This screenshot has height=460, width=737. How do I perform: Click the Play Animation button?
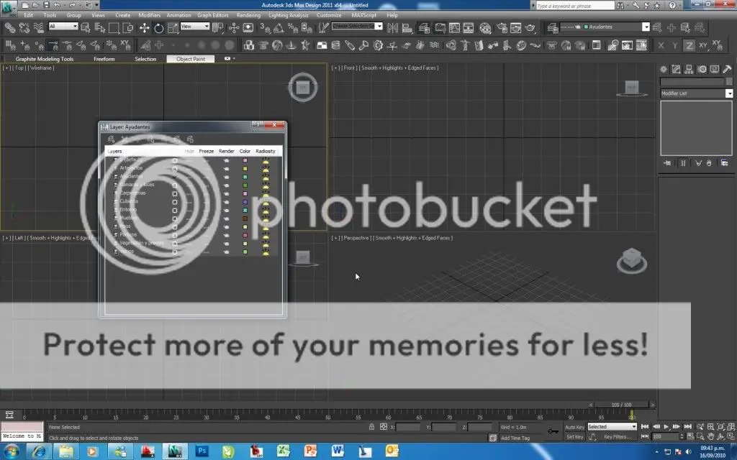[666, 427]
